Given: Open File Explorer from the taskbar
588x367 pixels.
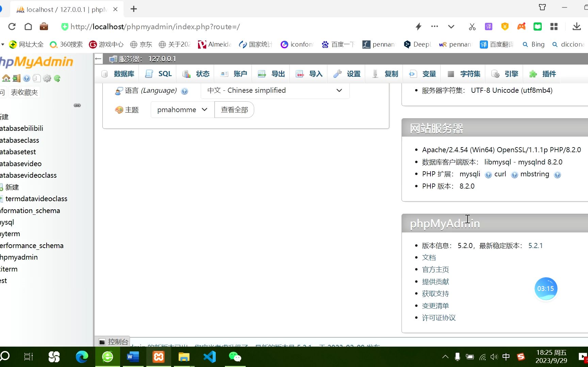Looking at the screenshot, I should point(184,357).
